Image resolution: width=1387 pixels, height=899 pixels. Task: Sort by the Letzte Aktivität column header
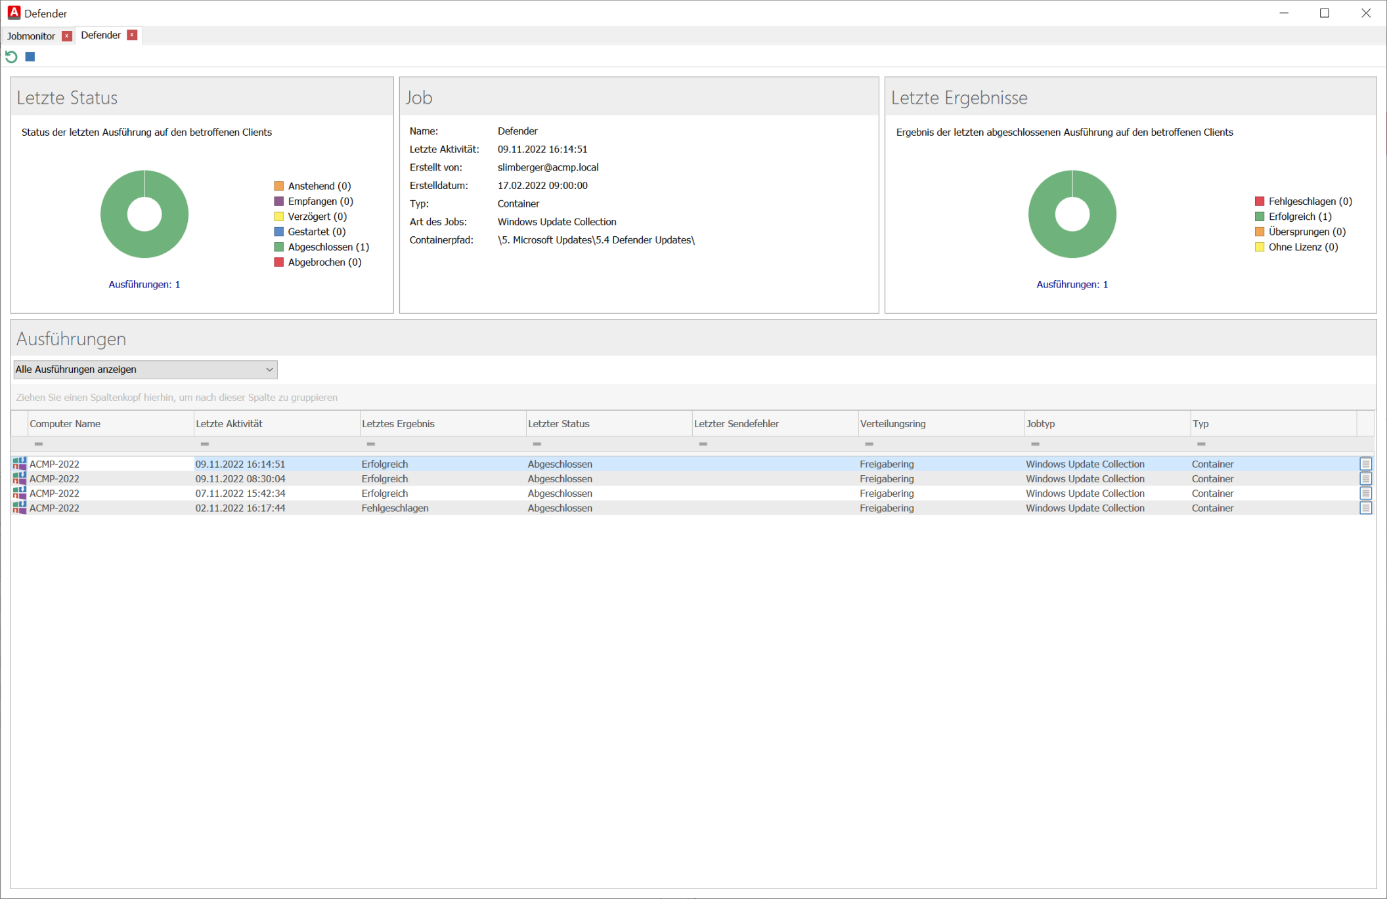(x=229, y=424)
